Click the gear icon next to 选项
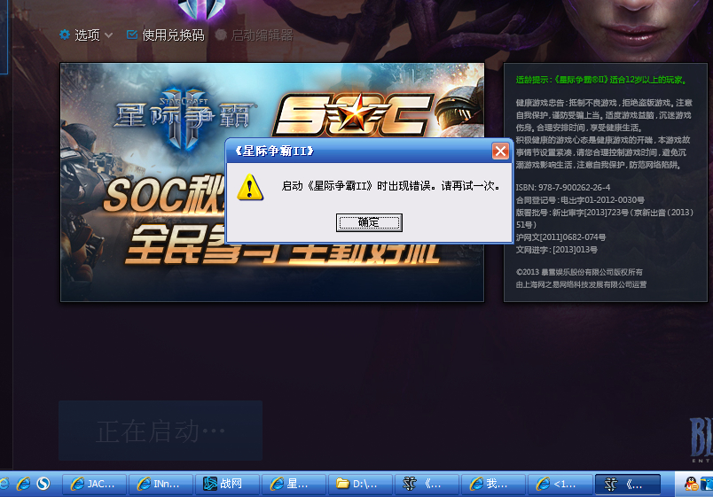 tap(65, 35)
